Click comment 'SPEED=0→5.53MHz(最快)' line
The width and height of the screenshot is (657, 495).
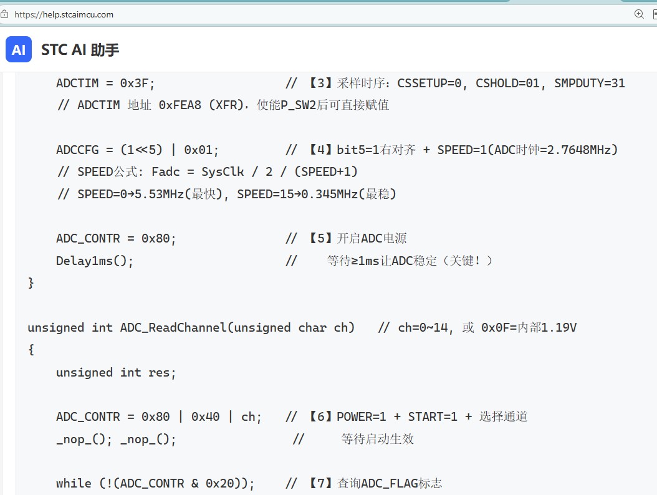point(227,194)
